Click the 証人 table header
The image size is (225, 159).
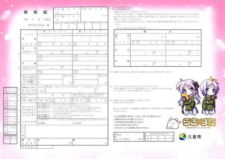[157, 31]
